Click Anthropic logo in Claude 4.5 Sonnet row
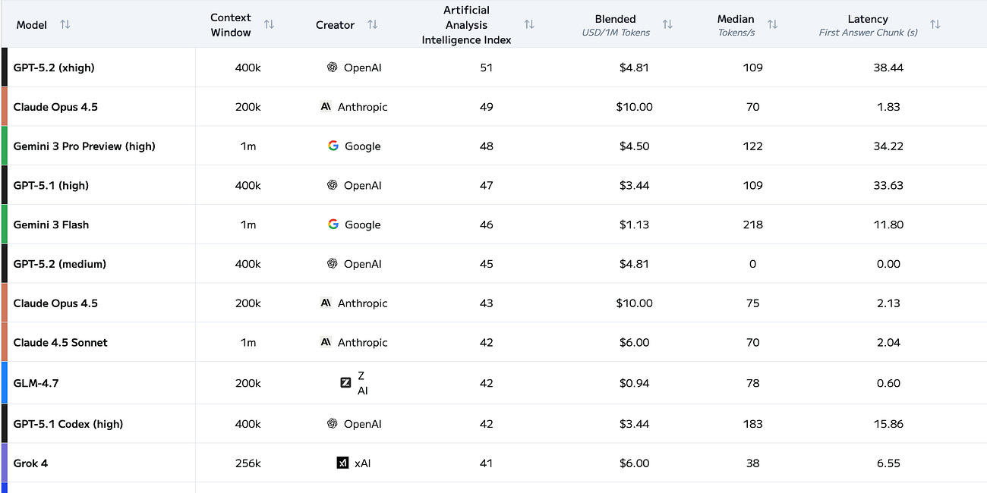Viewport: 987px width, 493px height. click(x=326, y=342)
